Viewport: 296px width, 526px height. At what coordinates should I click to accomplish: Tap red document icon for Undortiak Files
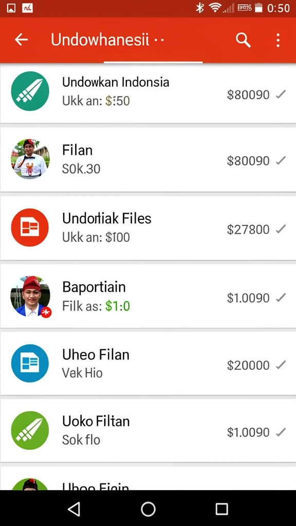click(x=30, y=228)
